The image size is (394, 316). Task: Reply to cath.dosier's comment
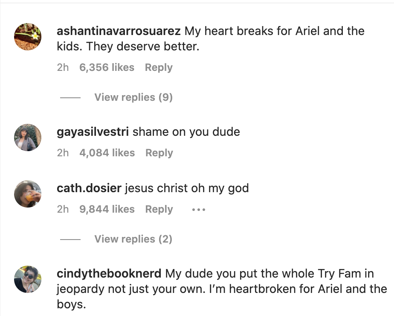click(159, 209)
